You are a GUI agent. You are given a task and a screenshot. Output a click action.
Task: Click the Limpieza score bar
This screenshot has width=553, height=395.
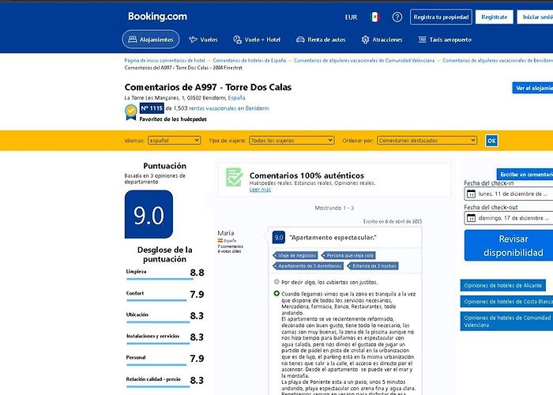point(160,279)
